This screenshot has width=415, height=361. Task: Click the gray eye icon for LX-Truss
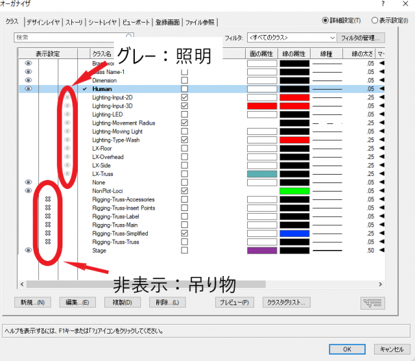tap(67, 173)
